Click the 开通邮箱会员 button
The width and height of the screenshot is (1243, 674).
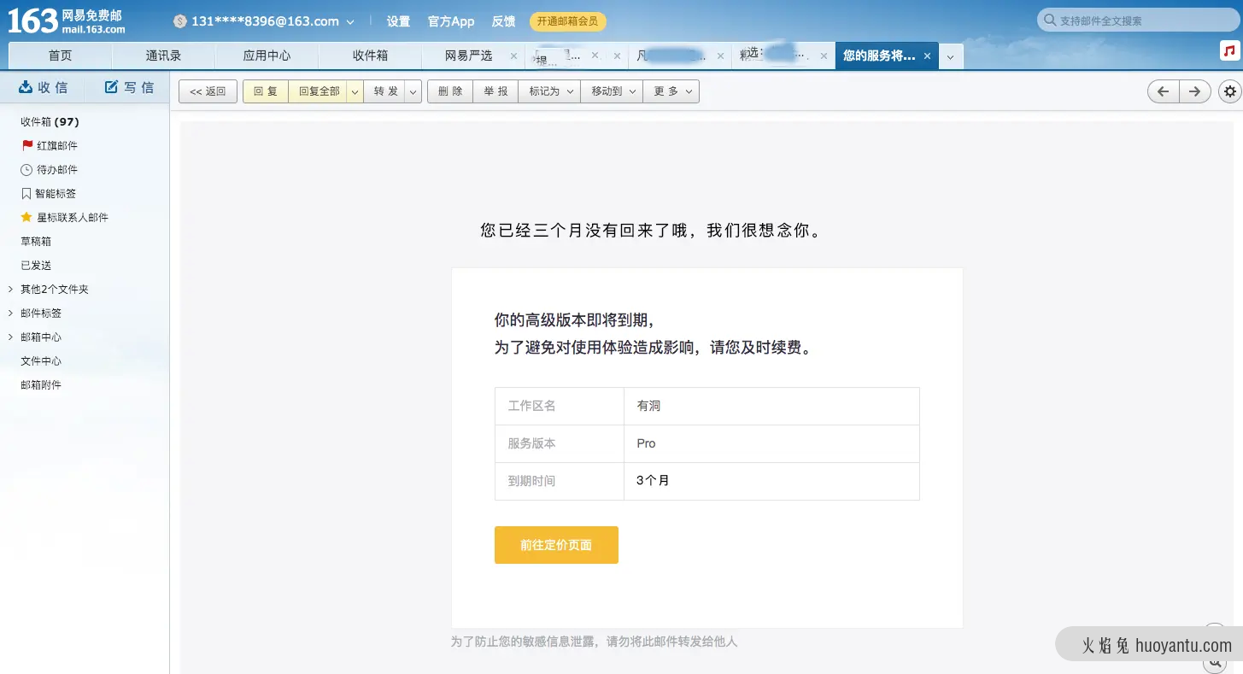point(567,21)
